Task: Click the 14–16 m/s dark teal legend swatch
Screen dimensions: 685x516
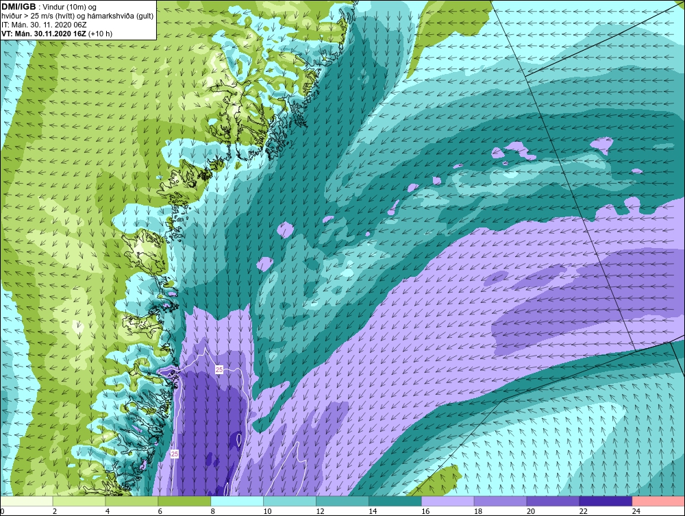Action: pos(395,501)
